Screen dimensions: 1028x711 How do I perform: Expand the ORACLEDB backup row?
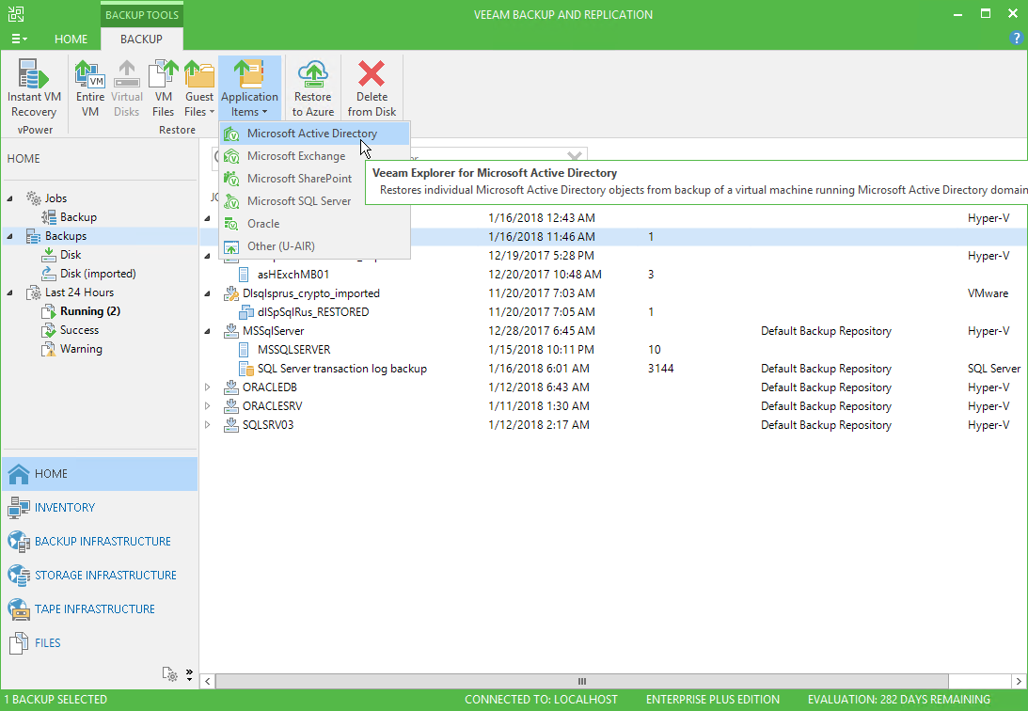click(207, 387)
